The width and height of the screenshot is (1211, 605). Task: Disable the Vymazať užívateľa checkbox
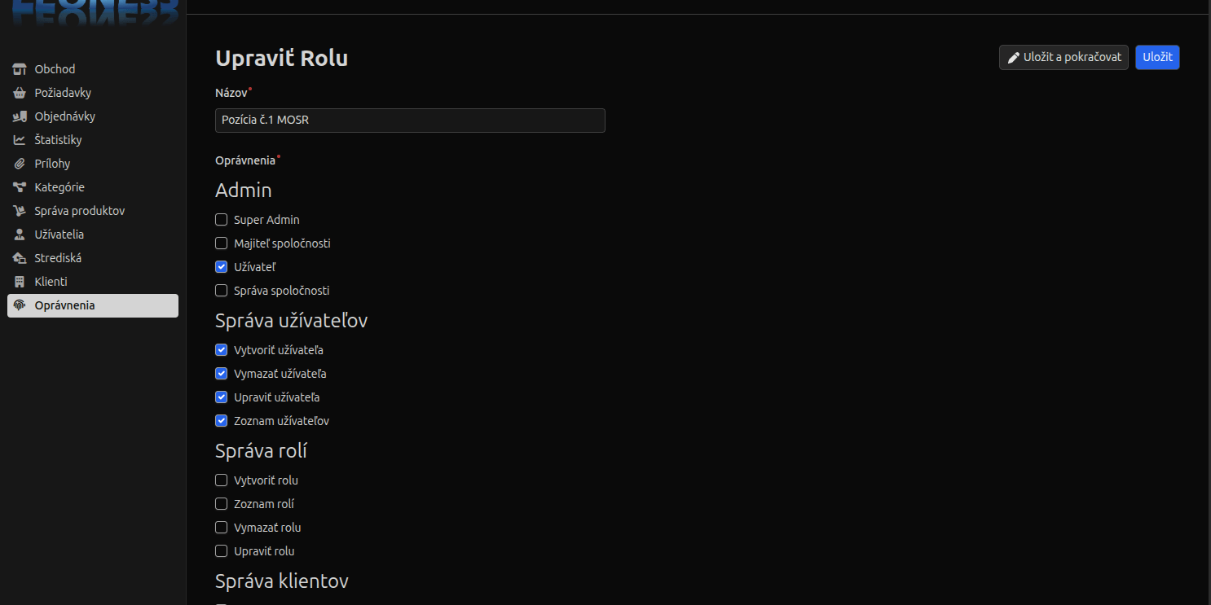(221, 374)
